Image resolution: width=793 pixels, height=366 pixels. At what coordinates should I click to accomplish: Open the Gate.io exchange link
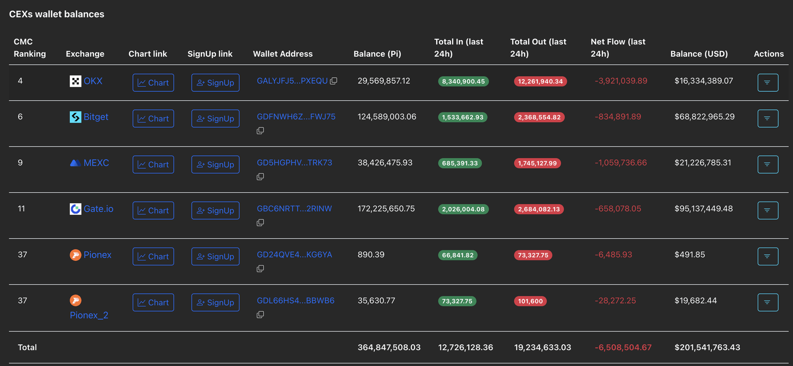point(98,209)
